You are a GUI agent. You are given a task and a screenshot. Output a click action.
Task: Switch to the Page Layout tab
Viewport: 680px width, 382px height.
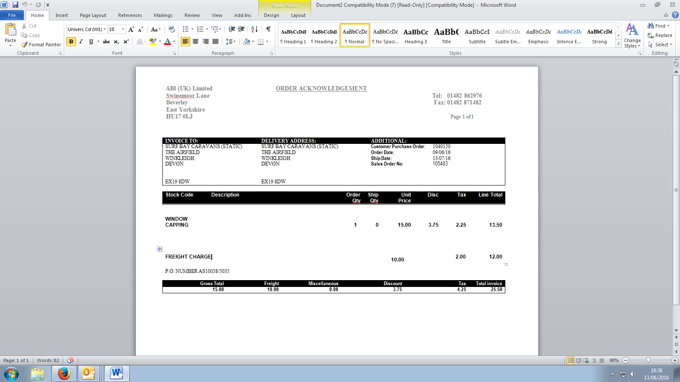[x=93, y=15]
